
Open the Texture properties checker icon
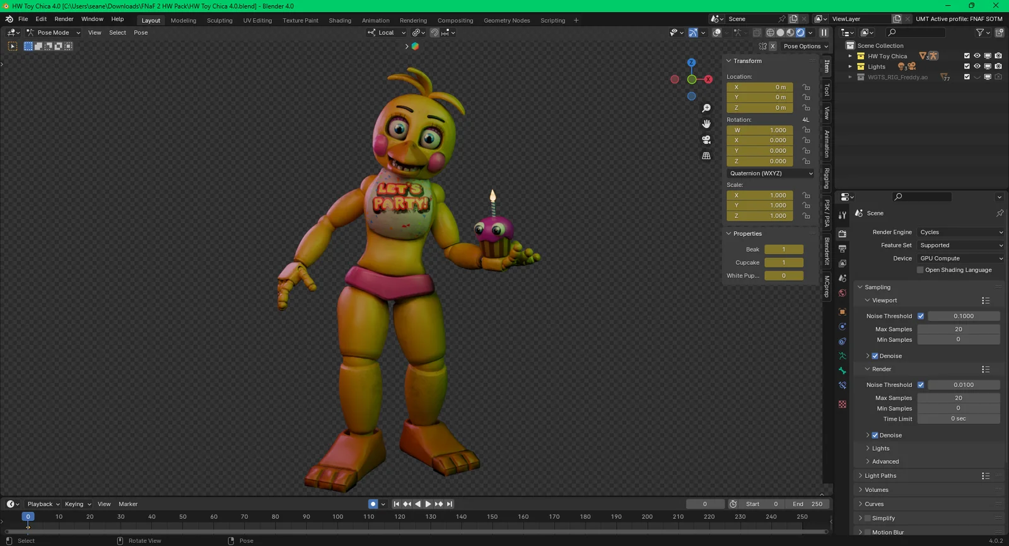[x=843, y=404]
